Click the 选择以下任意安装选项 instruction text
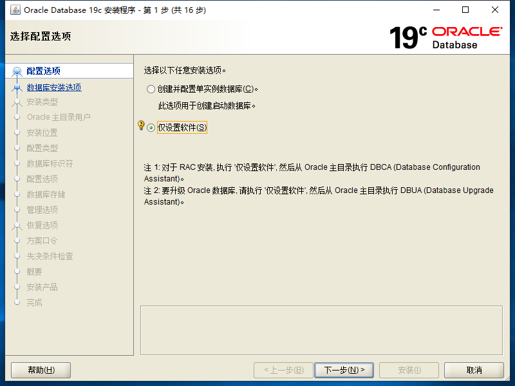 tap(185, 70)
